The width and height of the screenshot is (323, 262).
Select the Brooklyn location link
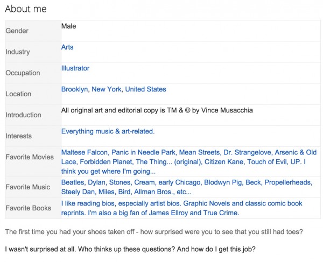tap(74, 89)
